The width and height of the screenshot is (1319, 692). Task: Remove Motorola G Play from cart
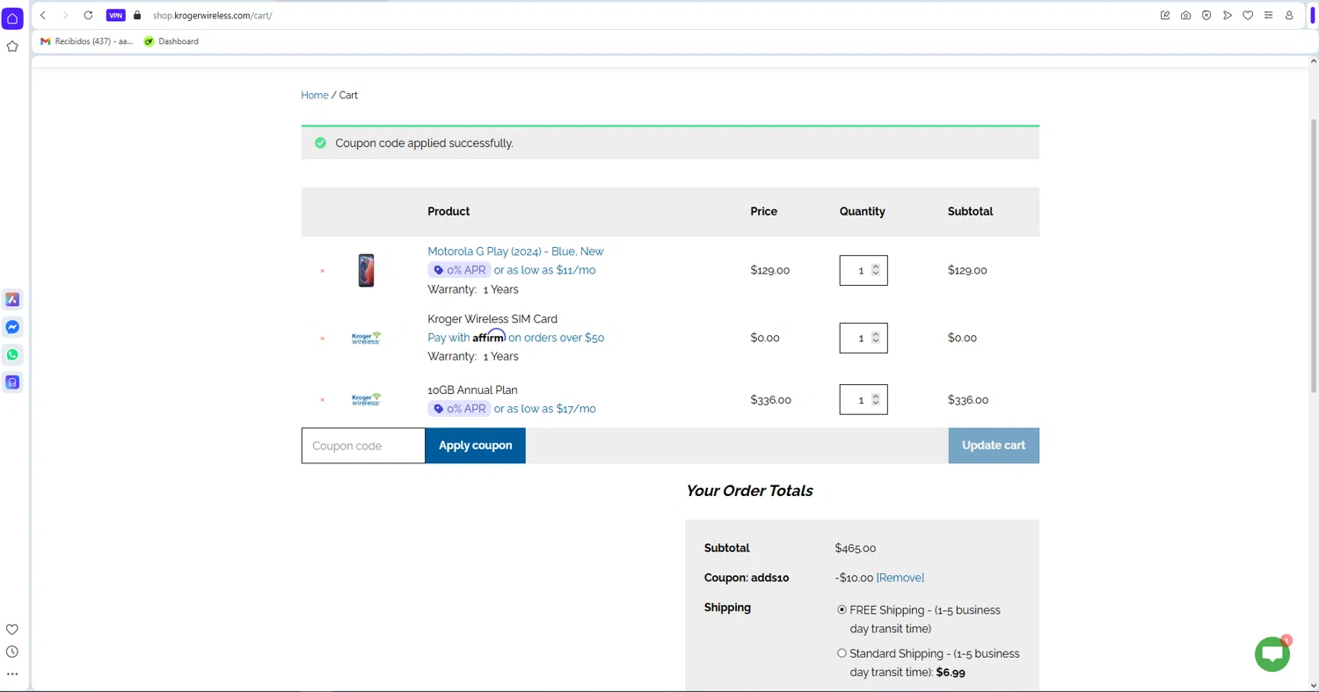coord(323,271)
